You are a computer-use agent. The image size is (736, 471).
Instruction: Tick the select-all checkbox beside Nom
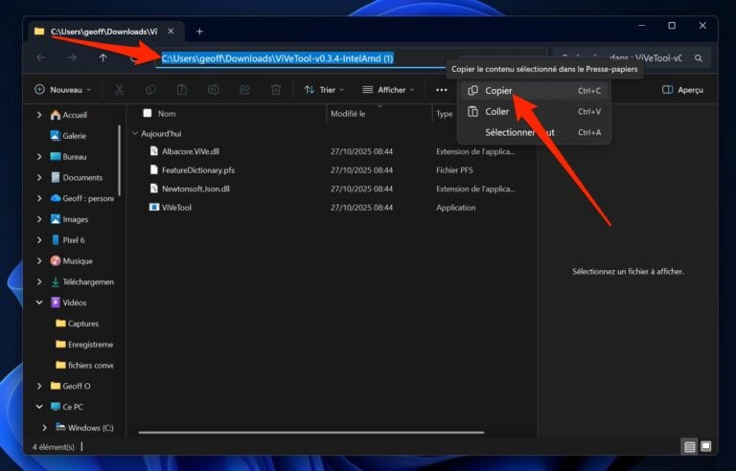click(x=147, y=113)
